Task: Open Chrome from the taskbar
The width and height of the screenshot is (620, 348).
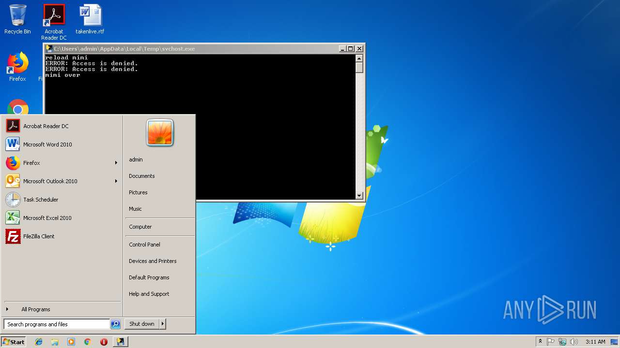Action: point(87,342)
